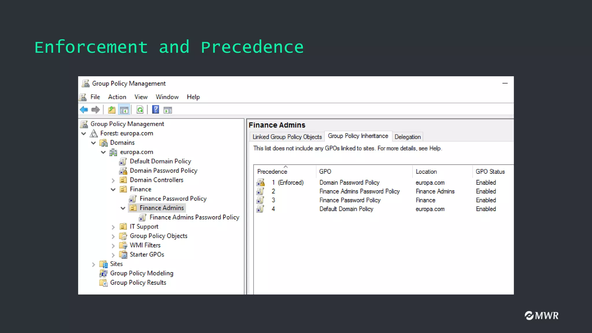Screen dimensions: 592x333
Task: Toggle the Show/Hide Action Pane icon
Action: [x=168, y=110]
